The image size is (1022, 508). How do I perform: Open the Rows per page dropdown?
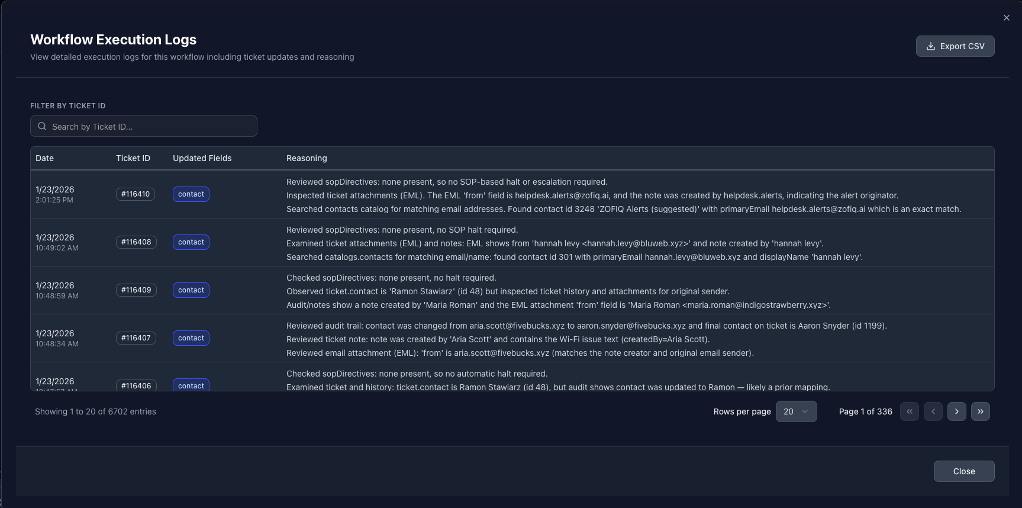796,411
